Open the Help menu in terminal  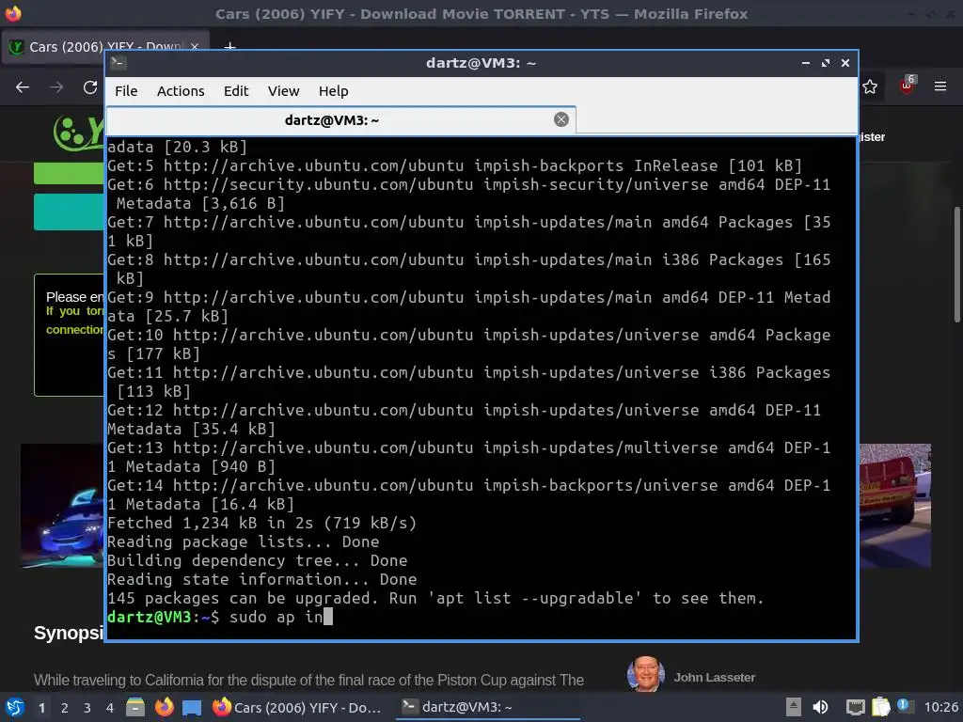(334, 91)
